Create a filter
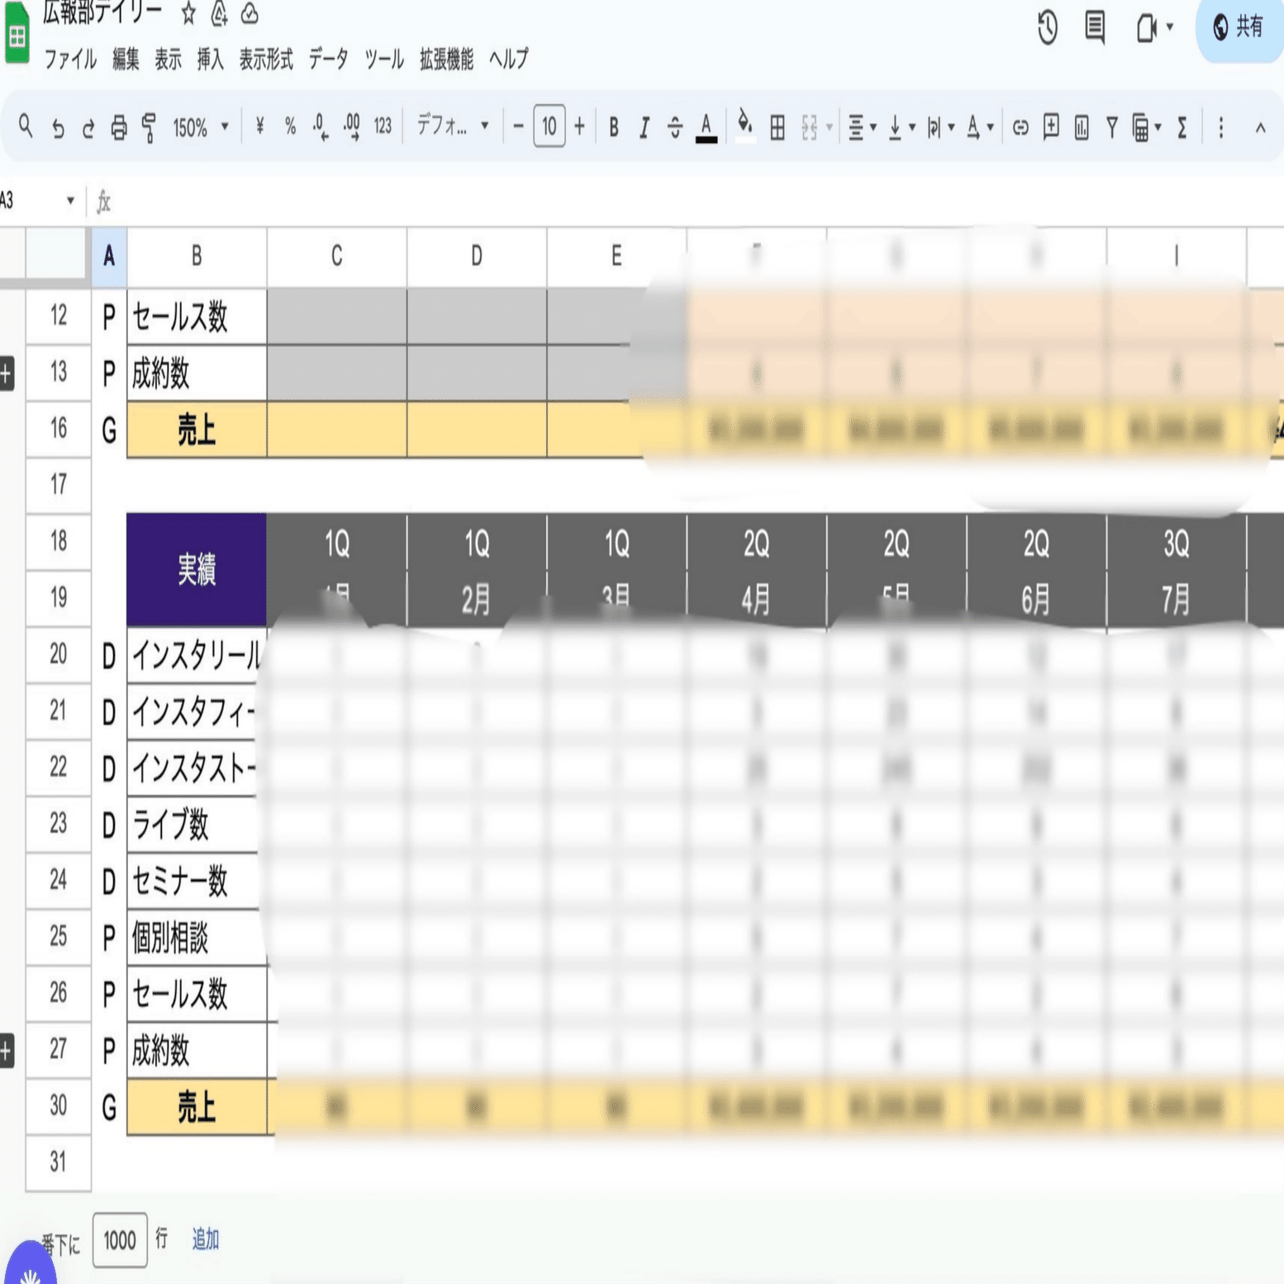 coord(1112,127)
